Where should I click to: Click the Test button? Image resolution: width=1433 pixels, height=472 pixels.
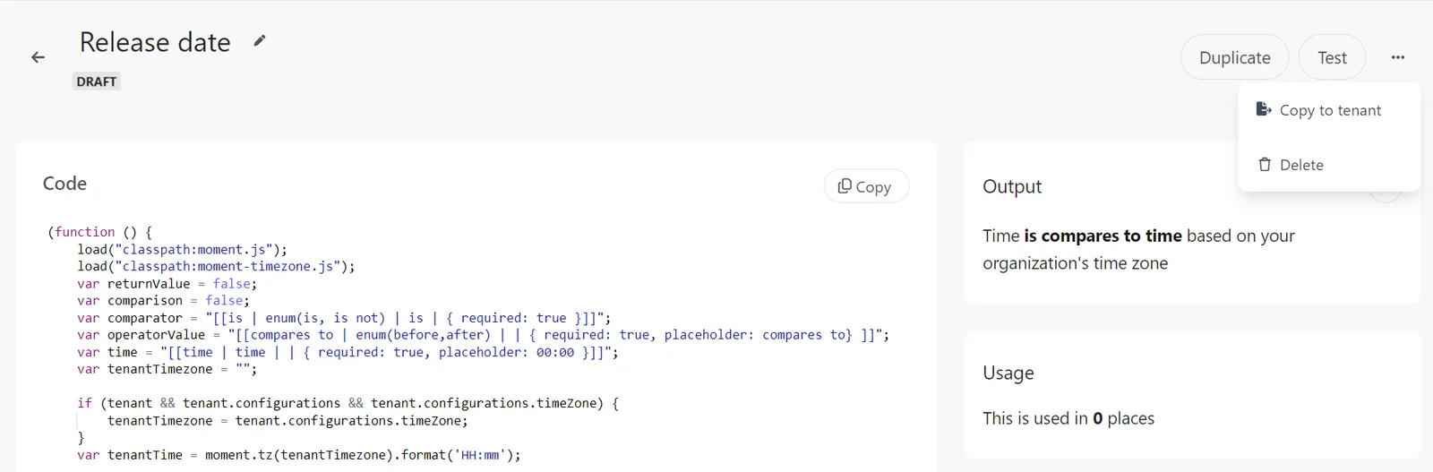pos(1332,57)
